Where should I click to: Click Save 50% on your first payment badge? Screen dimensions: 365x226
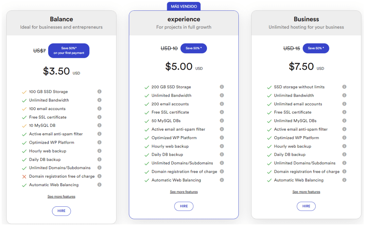69,50
